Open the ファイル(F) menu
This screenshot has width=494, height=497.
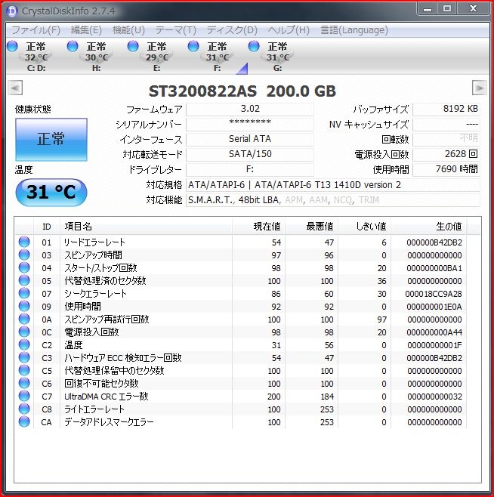pyautogui.click(x=36, y=30)
